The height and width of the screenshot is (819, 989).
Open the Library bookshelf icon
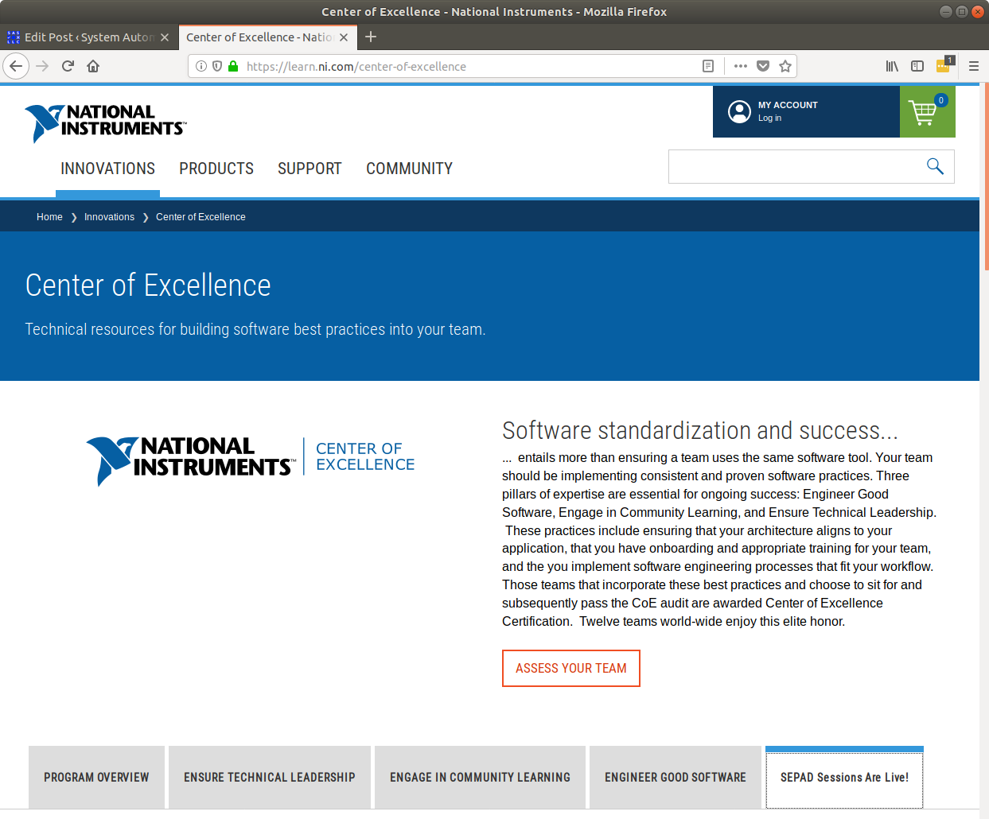892,66
